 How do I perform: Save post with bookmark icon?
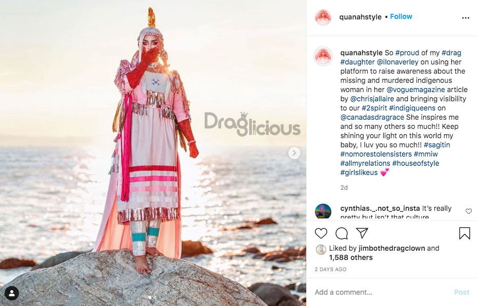465,233
